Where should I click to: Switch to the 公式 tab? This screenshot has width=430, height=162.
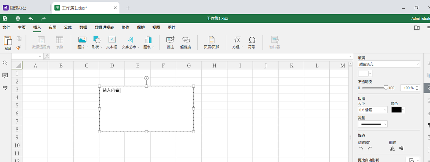tap(68, 27)
